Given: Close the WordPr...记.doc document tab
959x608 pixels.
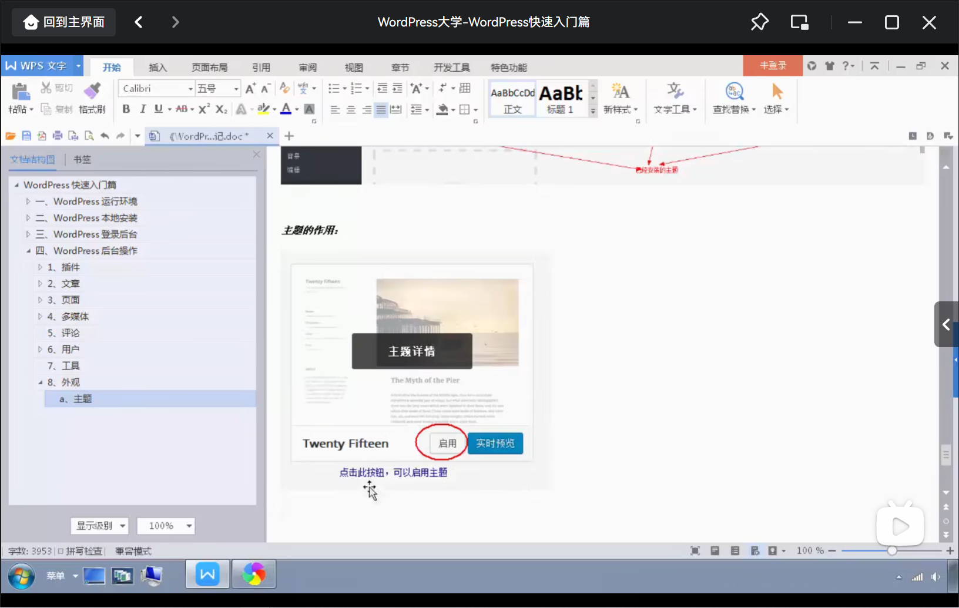Looking at the screenshot, I should [270, 136].
